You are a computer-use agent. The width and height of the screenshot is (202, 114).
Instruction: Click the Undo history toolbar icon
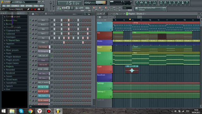tap(161, 3)
